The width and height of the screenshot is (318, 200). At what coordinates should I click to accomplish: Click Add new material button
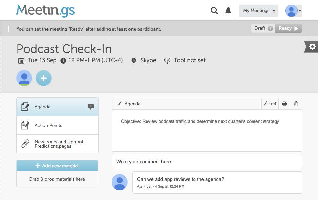pos(57,166)
